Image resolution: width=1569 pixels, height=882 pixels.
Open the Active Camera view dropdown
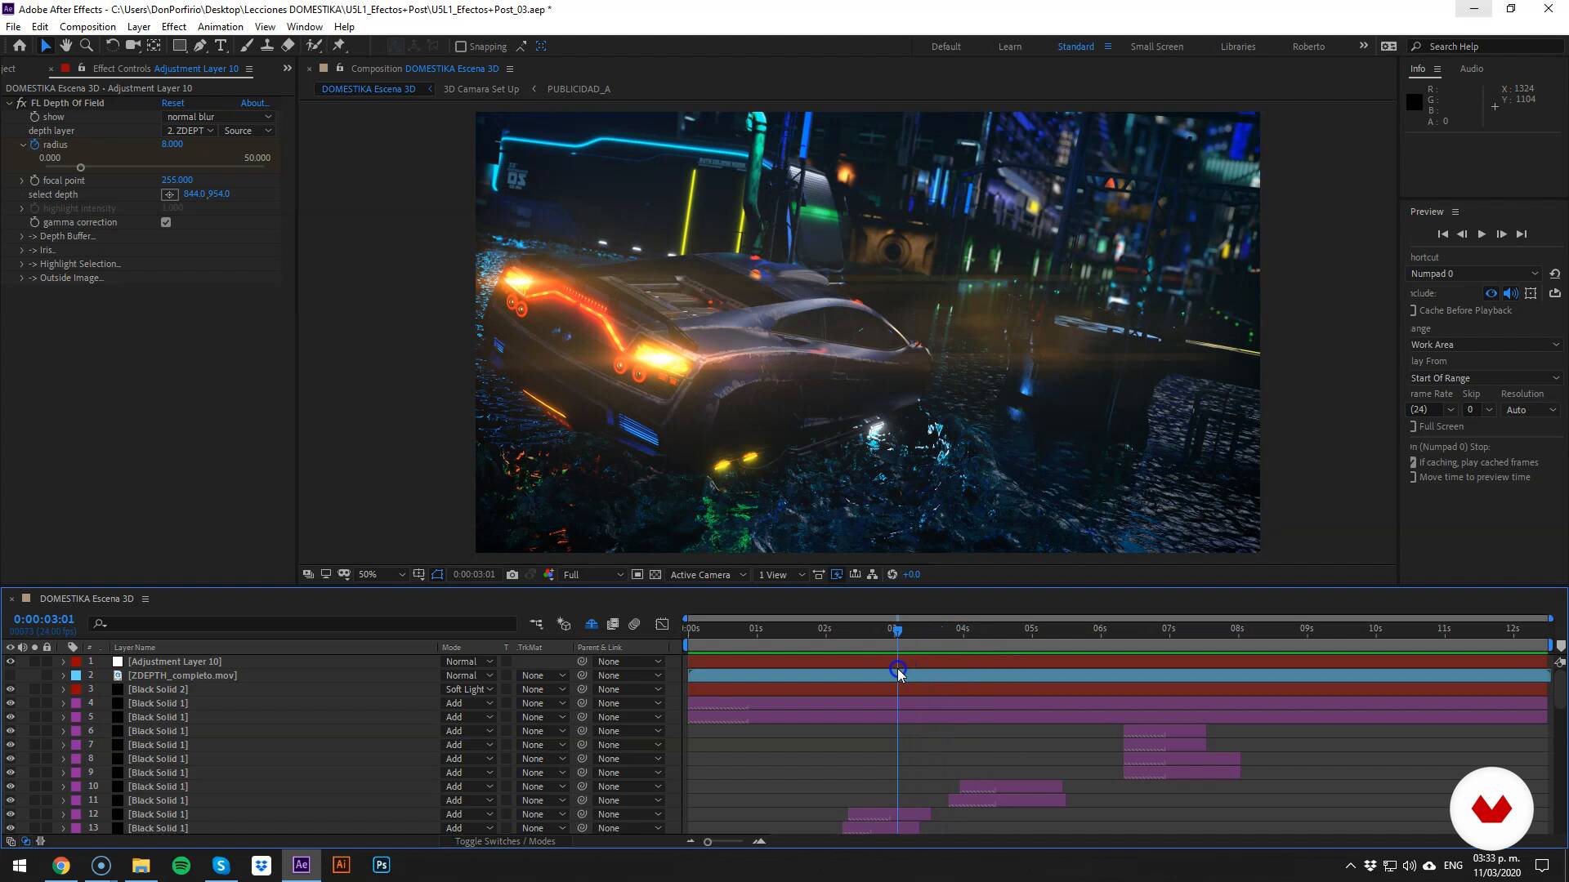(x=709, y=575)
